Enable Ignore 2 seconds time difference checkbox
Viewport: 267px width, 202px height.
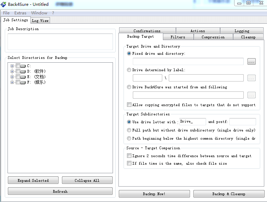point(129,156)
